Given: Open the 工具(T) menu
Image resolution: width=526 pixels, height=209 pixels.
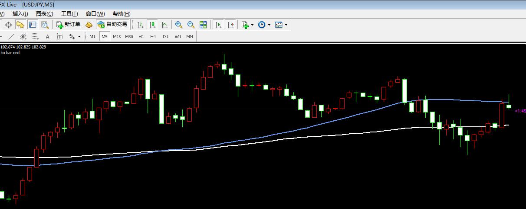Looking at the screenshot, I should pyautogui.click(x=69, y=14).
